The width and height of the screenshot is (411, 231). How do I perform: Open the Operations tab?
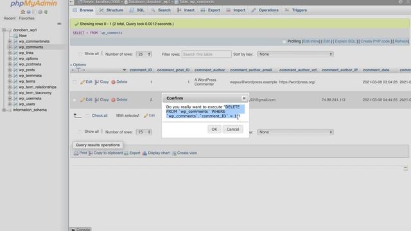pos(265,10)
